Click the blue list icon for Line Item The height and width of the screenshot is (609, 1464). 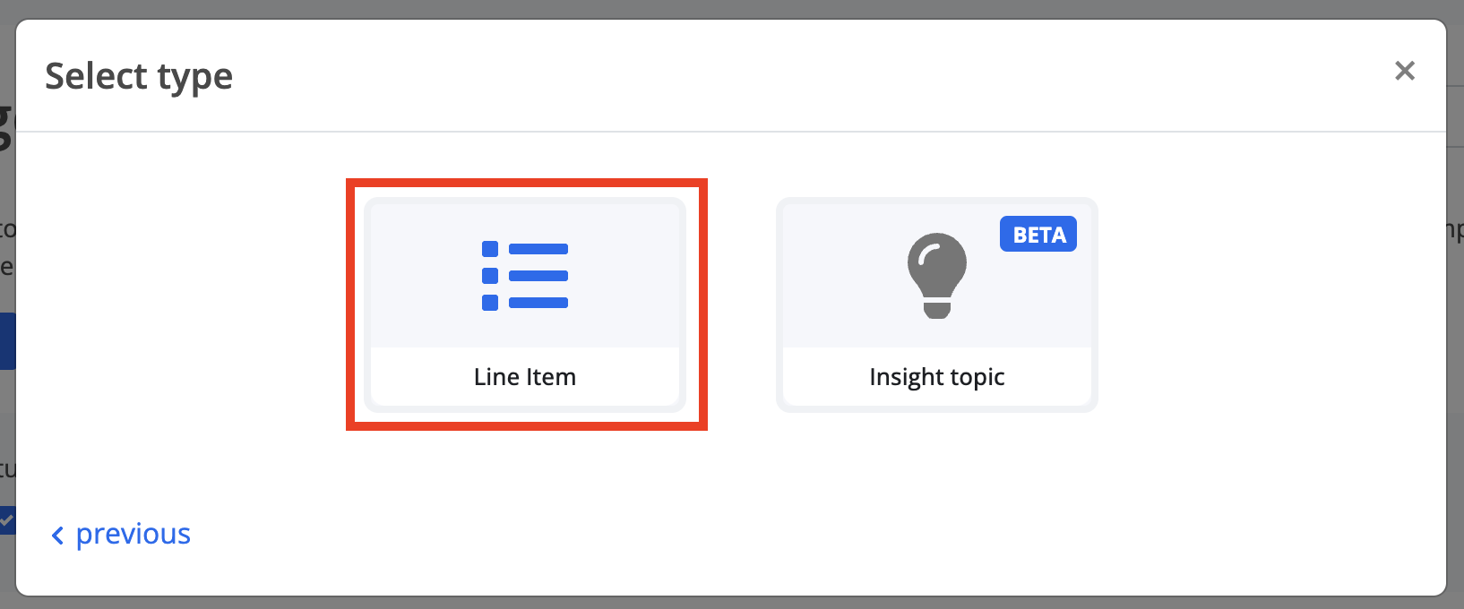tap(525, 276)
